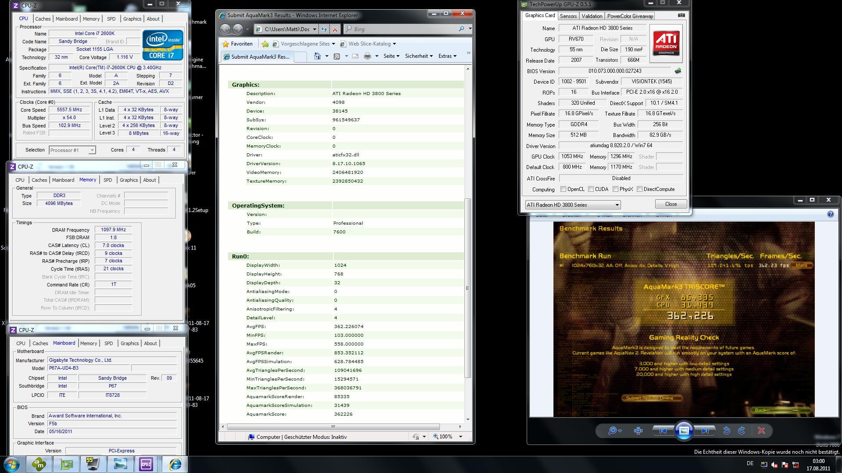Click the Close button in GPU-Z
The height and width of the screenshot is (473, 842).
tap(671, 204)
